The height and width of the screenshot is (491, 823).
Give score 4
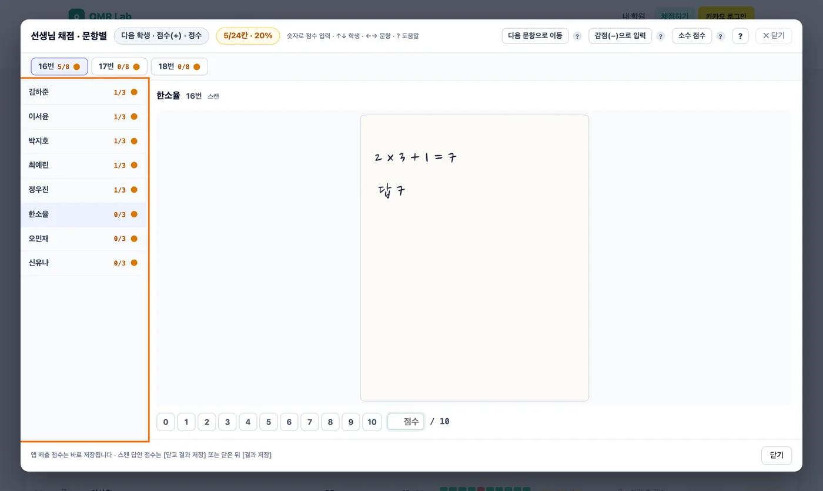248,422
